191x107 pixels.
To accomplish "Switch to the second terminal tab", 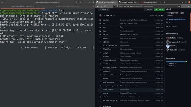I will pos(68,7).
